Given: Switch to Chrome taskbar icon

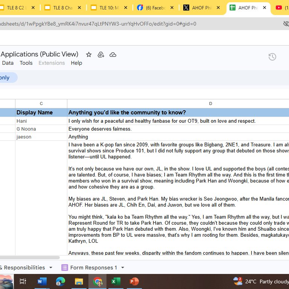Looking at the screenshot, I should coord(97,281).
